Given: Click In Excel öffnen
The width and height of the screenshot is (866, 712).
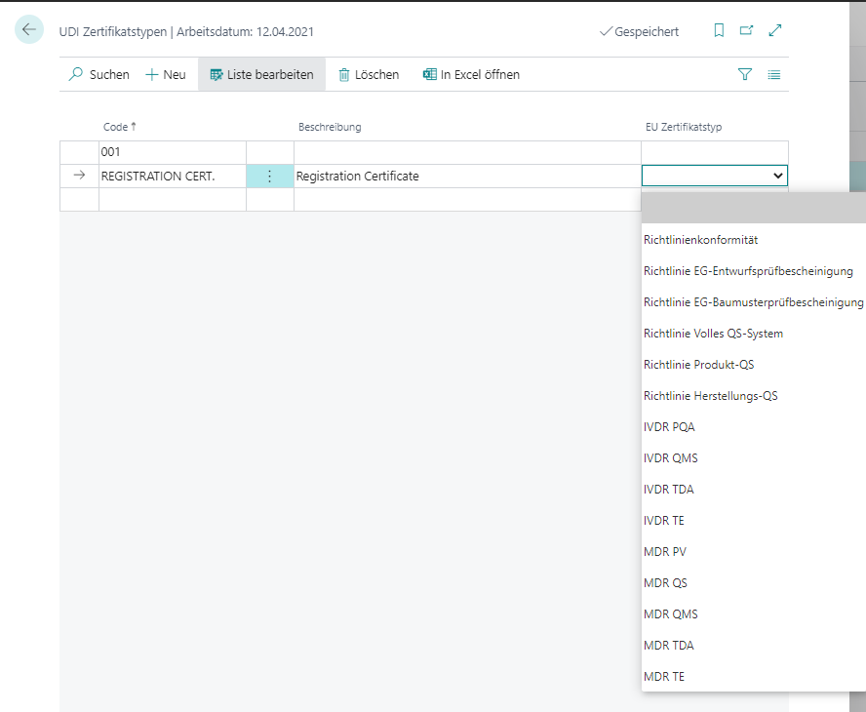Looking at the screenshot, I should pos(471,74).
